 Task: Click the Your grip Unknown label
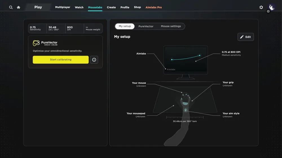click(228, 84)
